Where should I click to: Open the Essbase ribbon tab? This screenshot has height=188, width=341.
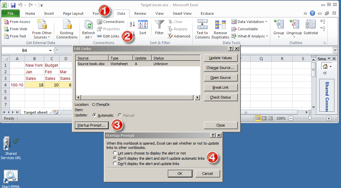pyautogui.click(x=207, y=13)
